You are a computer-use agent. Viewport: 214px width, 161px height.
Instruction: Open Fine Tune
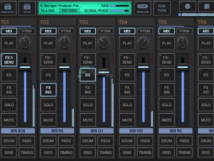coord(162,8)
